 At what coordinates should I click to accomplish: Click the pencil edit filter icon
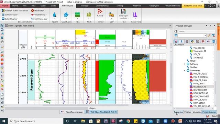point(209,35)
